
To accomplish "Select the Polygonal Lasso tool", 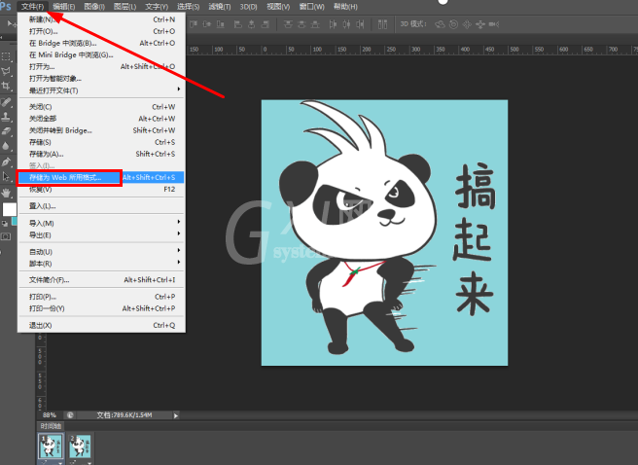I will (x=6, y=71).
